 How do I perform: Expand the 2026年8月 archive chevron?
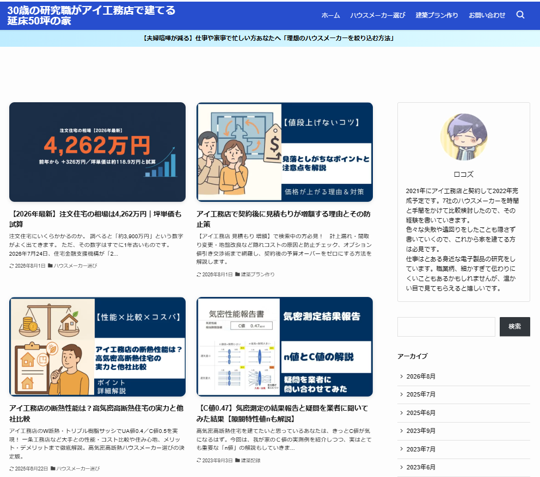point(401,376)
